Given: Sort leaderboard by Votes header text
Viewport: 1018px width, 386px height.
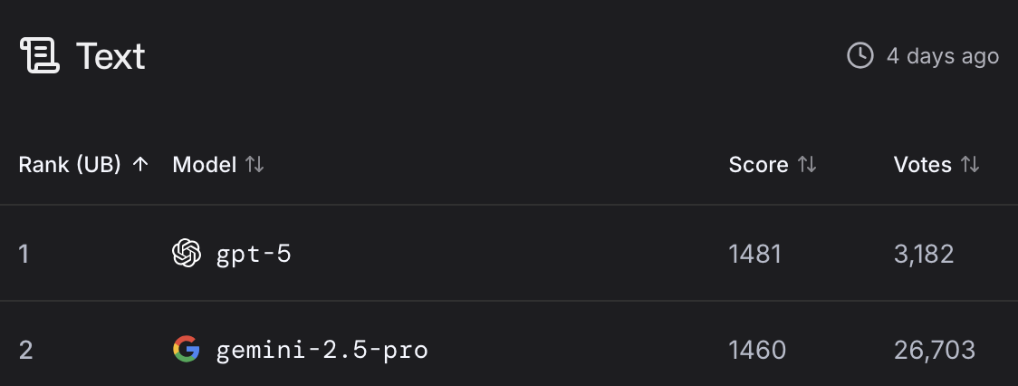Looking at the screenshot, I should click(x=923, y=165).
